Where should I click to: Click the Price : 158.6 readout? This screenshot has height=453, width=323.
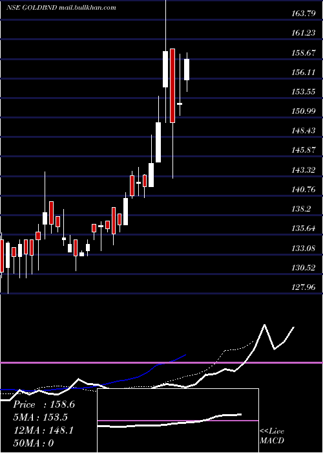coord(44,404)
